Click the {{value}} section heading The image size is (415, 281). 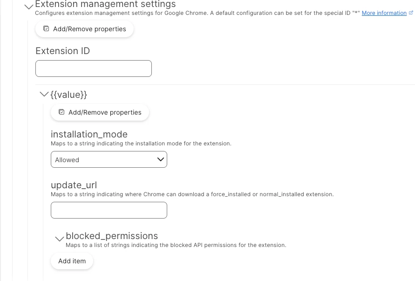(68, 95)
